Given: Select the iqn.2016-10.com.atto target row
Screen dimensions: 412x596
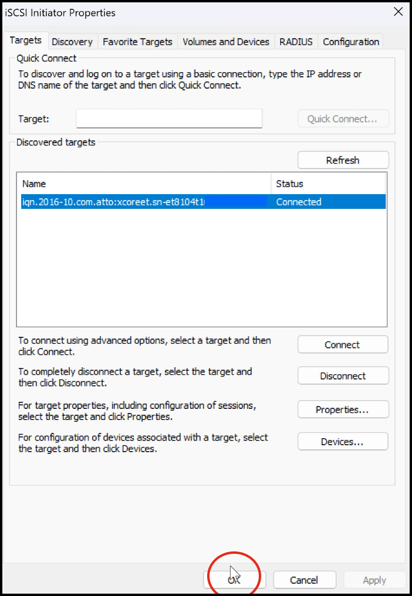Looking at the screenshot, I should [x=117, y=202].
